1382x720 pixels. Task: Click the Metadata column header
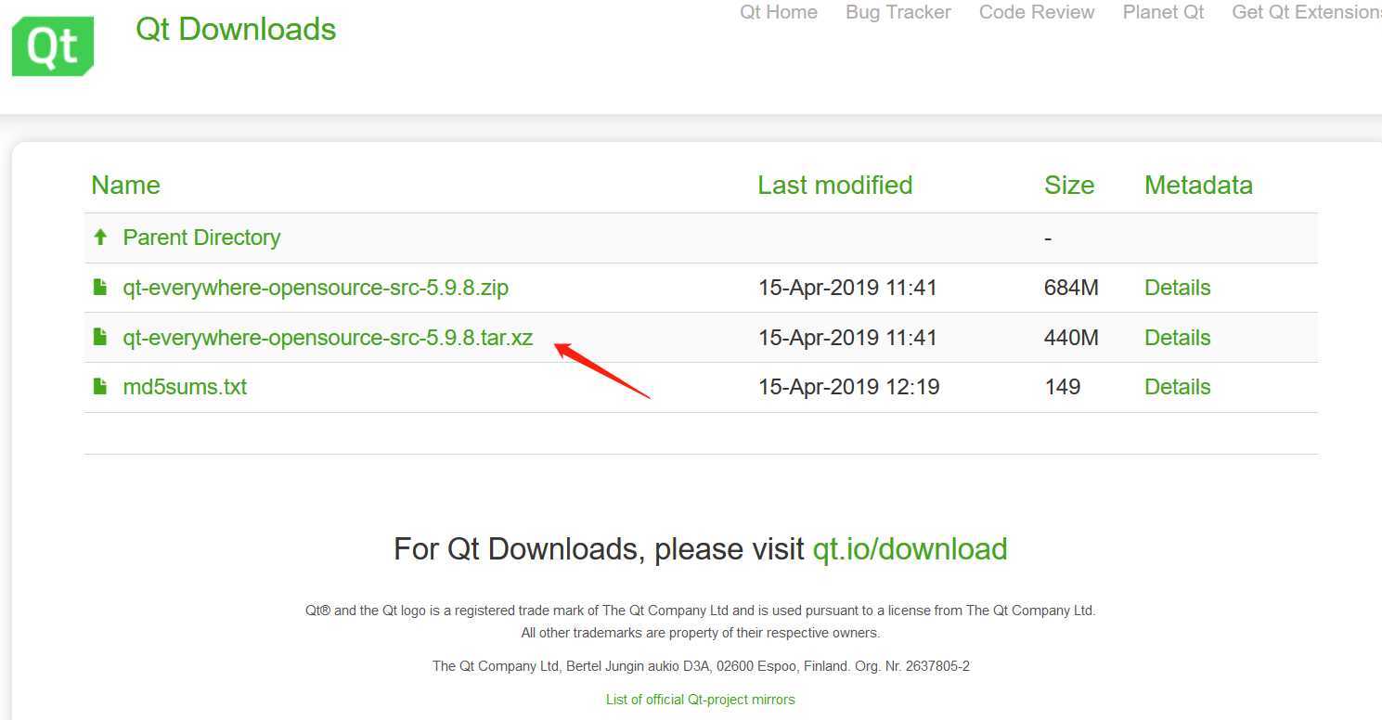point(1198,186)
